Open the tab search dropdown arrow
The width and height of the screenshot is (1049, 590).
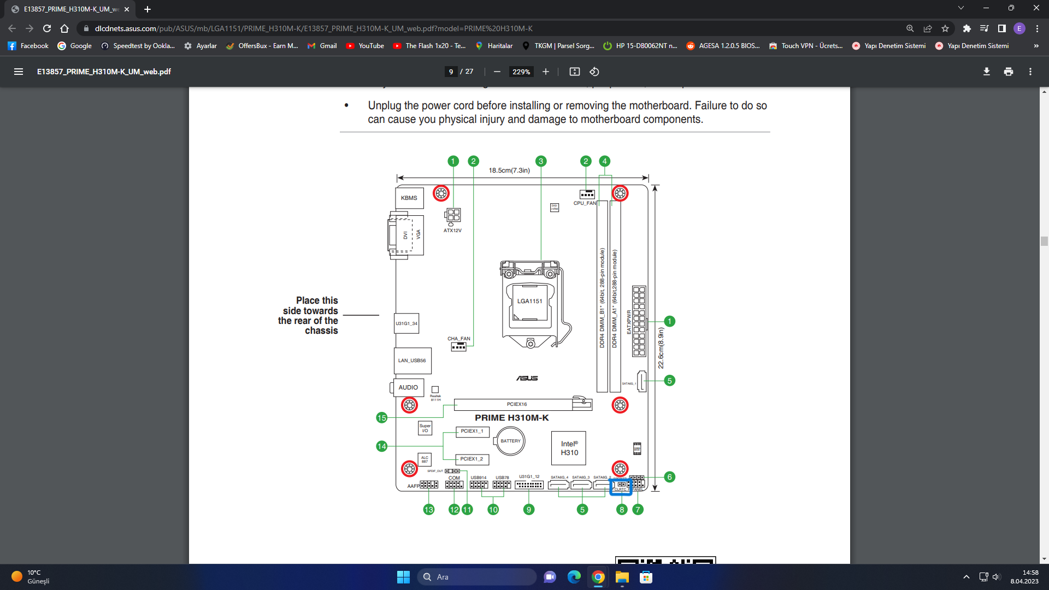[961, 8]
